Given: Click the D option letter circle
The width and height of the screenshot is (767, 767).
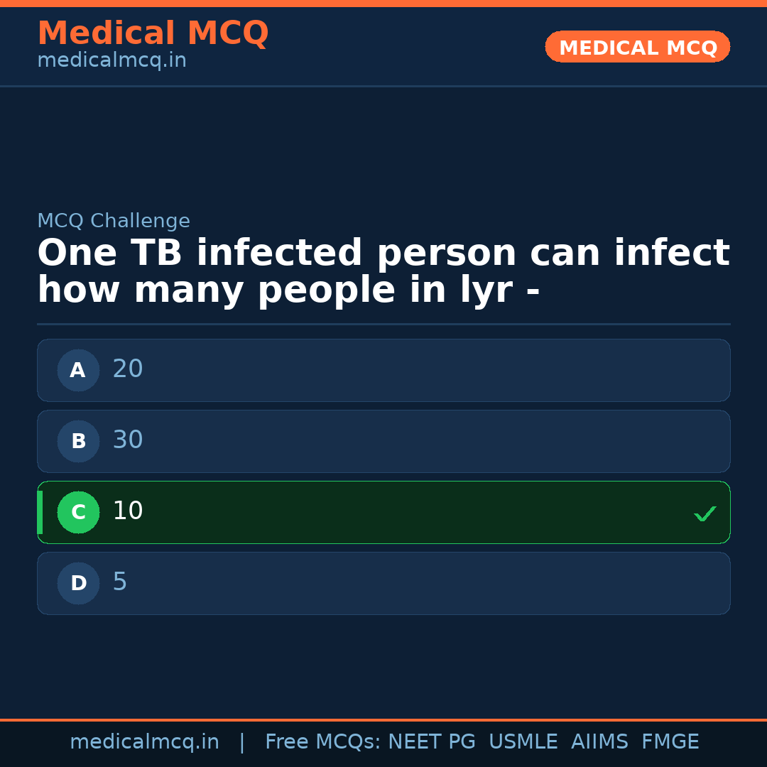Looking at the screenshot, I should [78, 583].
